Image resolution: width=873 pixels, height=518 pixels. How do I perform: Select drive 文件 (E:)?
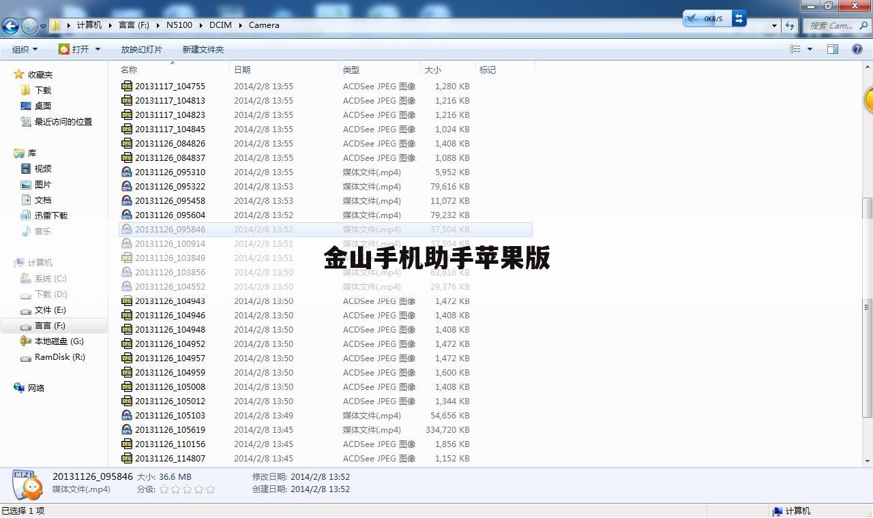pyautogui.click(x=50, y=309)
